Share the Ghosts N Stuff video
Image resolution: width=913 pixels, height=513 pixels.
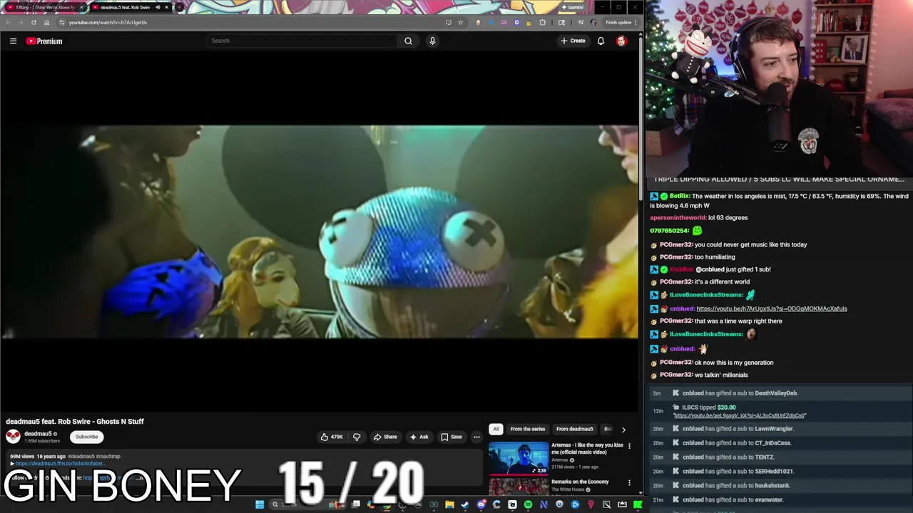click(x=385, y=437)
